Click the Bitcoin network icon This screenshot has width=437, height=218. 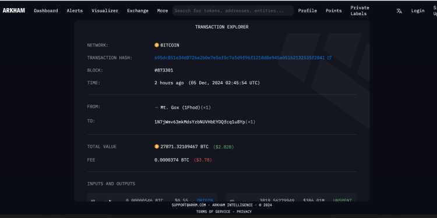tap(157, 45)
